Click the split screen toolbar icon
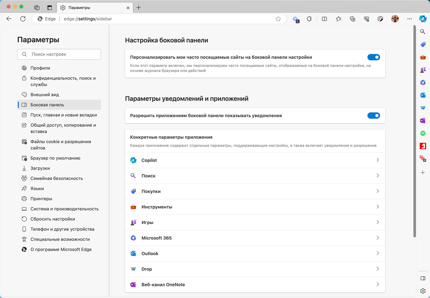Viewport: 430px width, 298px height. tap(324, 19)
